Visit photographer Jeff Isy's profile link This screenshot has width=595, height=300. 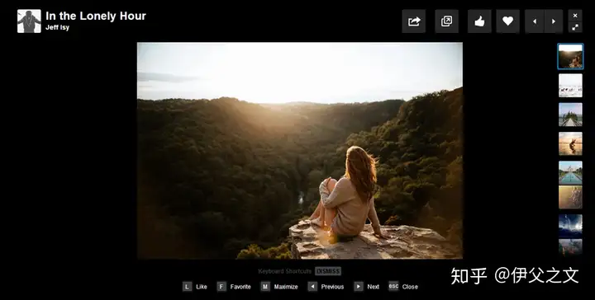57,28
